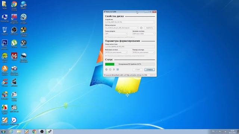Screen dimensions: 239x134
Task: Open Internet Explorer from the taskbar
Action: [11, 131]
